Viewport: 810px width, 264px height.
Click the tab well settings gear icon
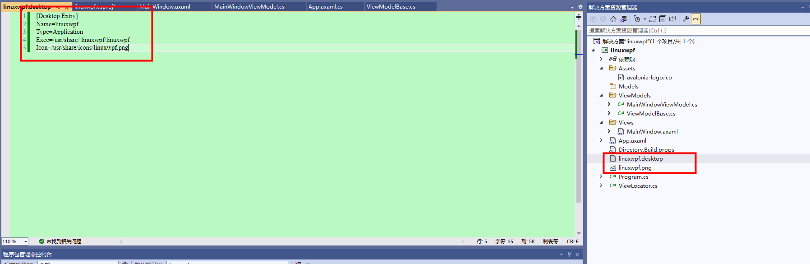(x=580, y=7)
